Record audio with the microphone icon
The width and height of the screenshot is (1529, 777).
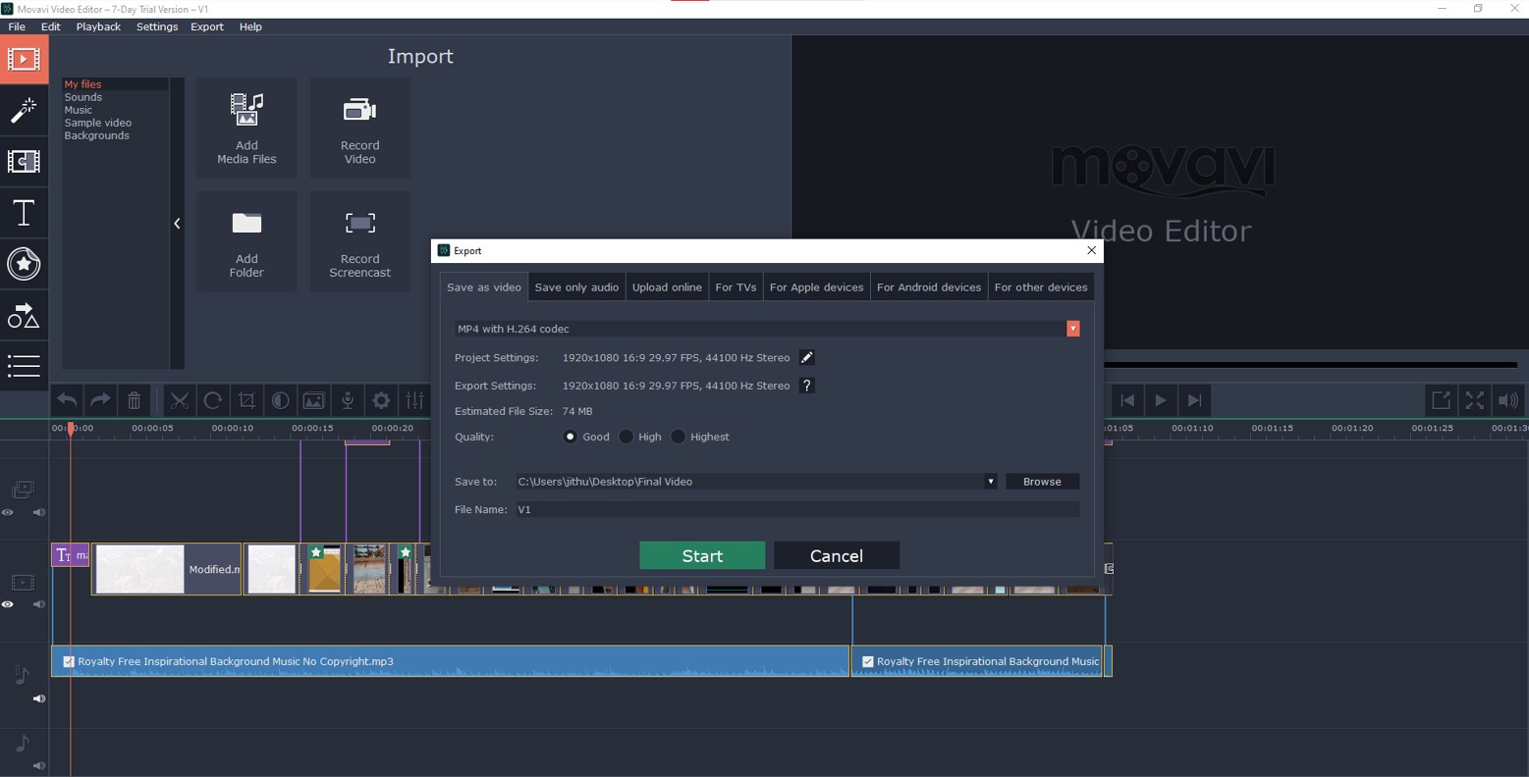pos(347,400)
